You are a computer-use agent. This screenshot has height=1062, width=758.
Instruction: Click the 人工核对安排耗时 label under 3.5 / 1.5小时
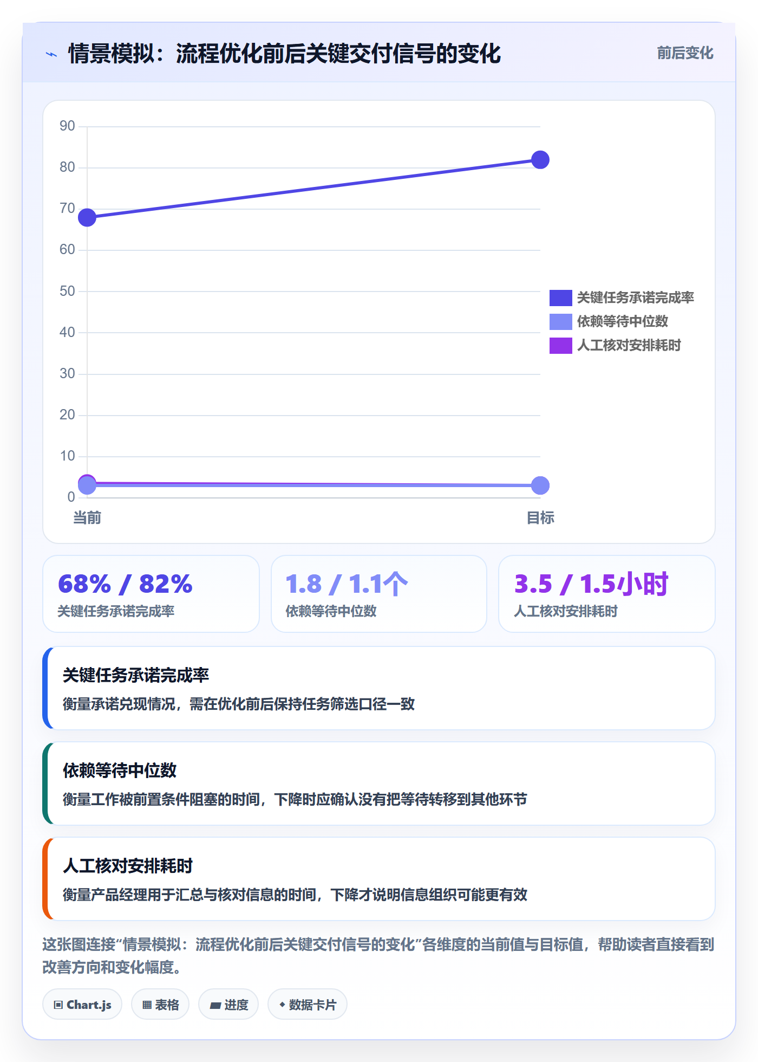(566, 612)
